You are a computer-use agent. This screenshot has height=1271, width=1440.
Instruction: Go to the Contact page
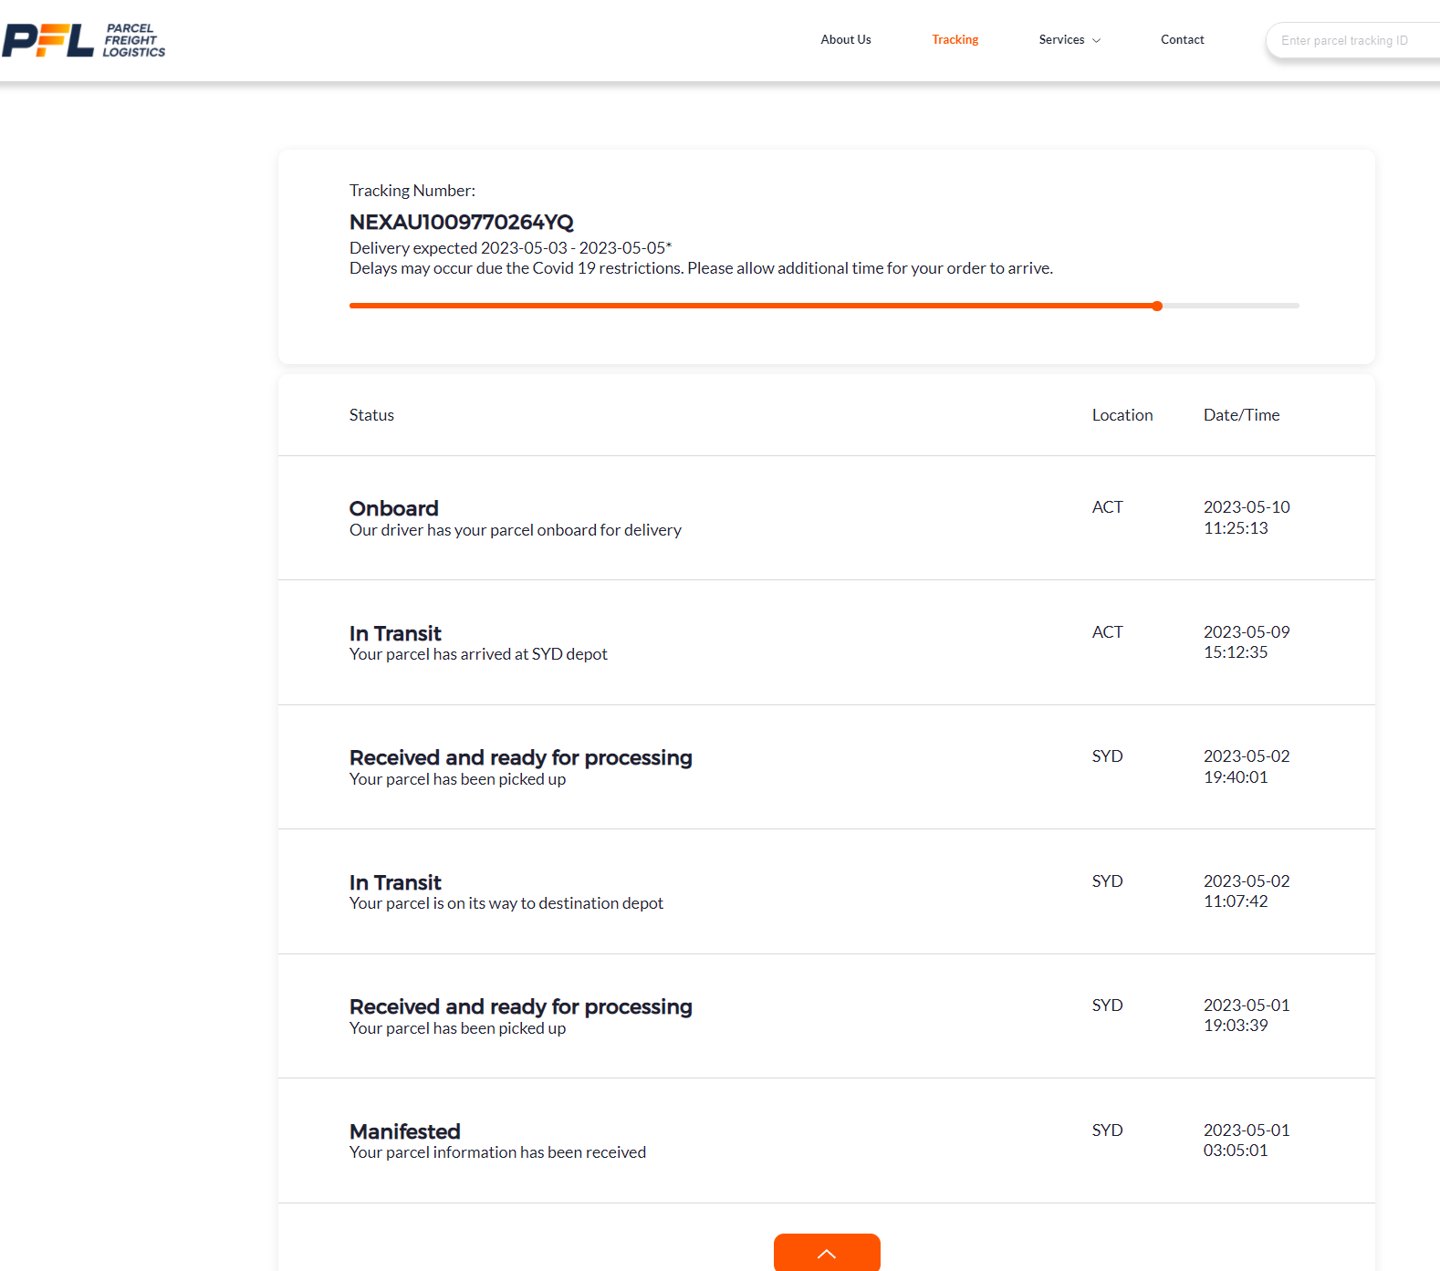(1182, 39)
